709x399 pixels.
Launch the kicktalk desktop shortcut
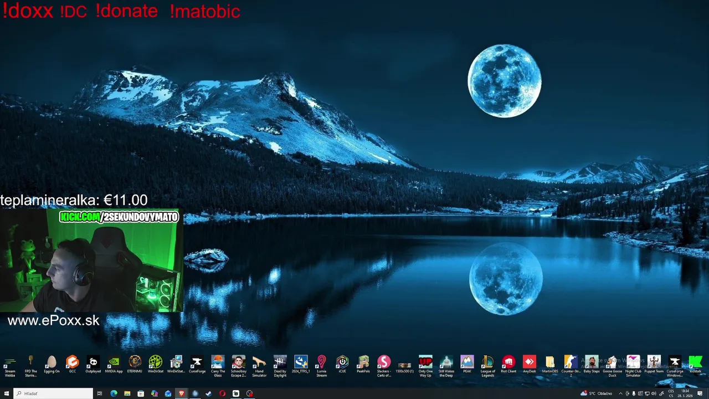(x=696, y=365)
